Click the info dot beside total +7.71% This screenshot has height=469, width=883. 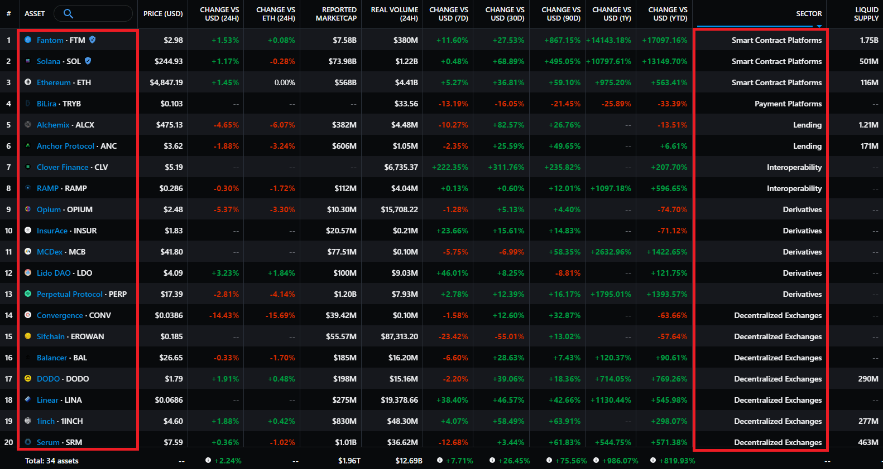click(x=440, y=461)
